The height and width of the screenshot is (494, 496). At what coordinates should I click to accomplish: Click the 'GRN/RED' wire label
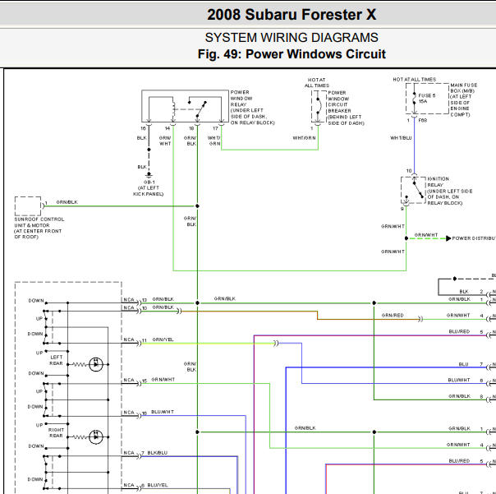coord(393,316)
